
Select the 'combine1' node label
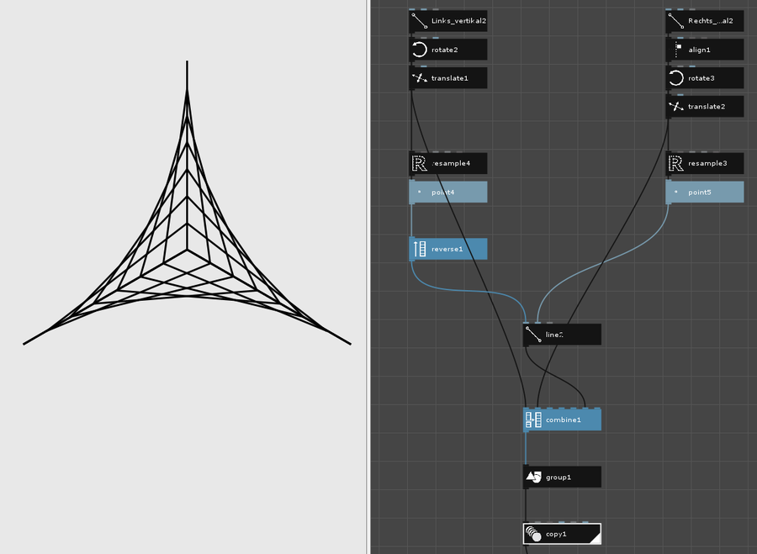coord(564,419)
